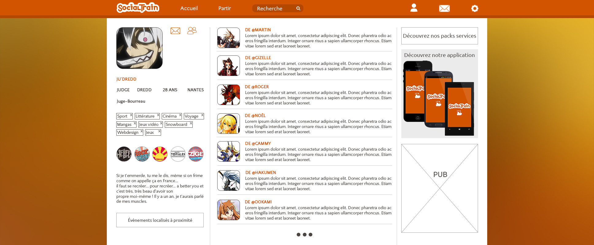The image size is (594, 245).
Task: Send message via envelope beside profile picture
Action: pos(175,31)
